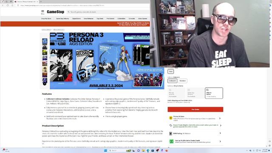Screen dimensions: 272x153
Task: Click the Power Trade Eligible tag icon
Action: click(171, 125)
